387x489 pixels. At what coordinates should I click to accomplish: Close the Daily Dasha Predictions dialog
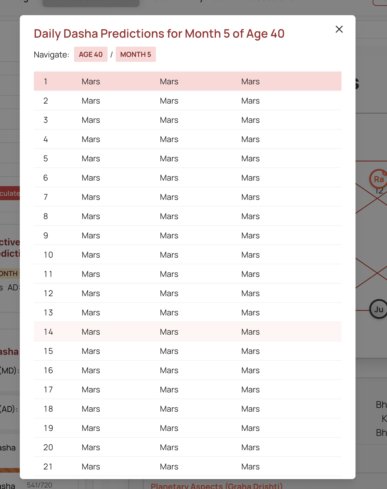click(339, 29)
